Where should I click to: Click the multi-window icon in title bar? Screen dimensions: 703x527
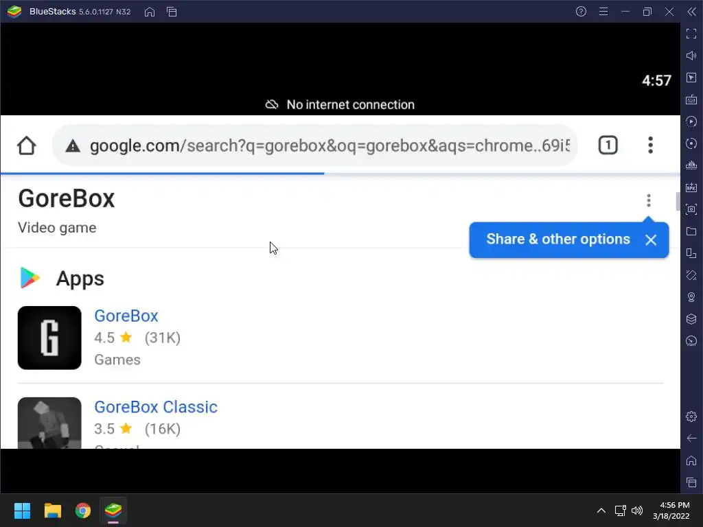click(x=172, y=12)
